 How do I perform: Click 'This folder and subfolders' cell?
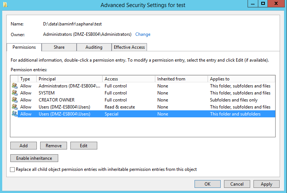click(235, 114)
